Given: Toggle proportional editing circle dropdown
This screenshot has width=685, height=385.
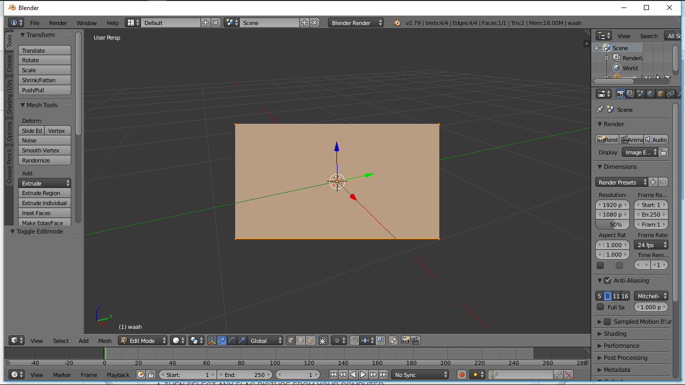Looking at the screenshot, I should (x=338, y=340).
